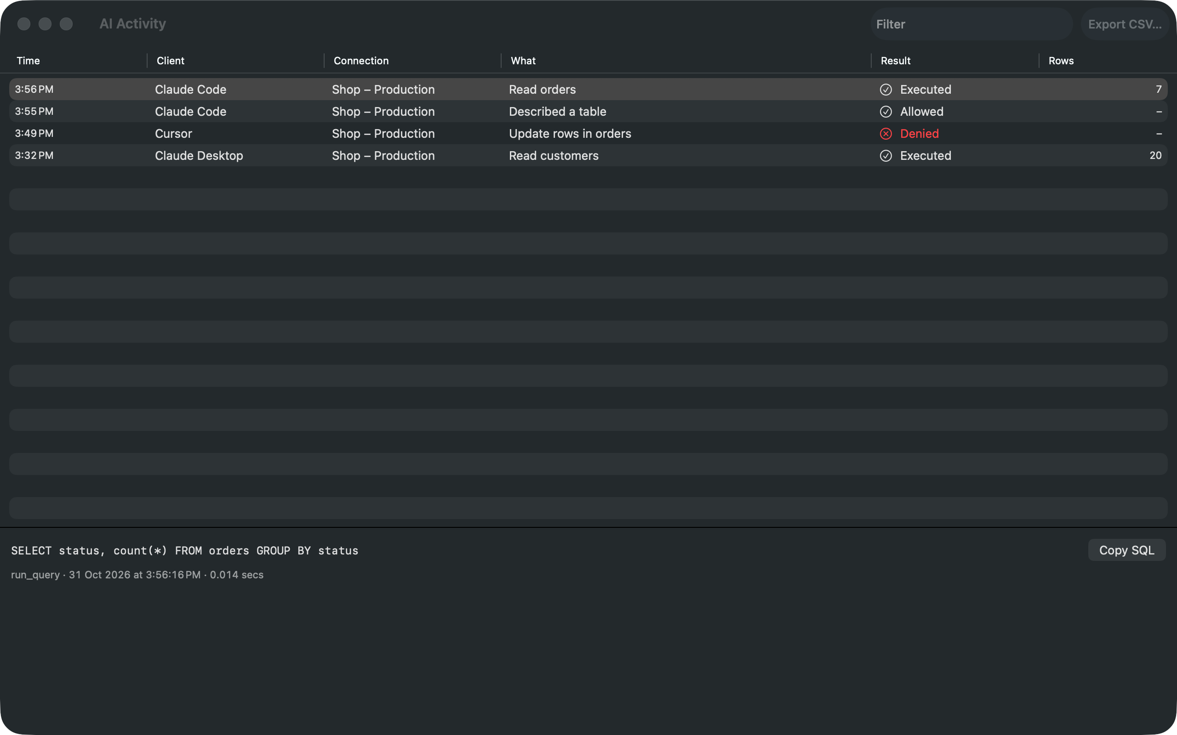The width and height of the screenshot is (1177, 735).
Task: Click the Connection column header
Action: (x=361, y=61)
